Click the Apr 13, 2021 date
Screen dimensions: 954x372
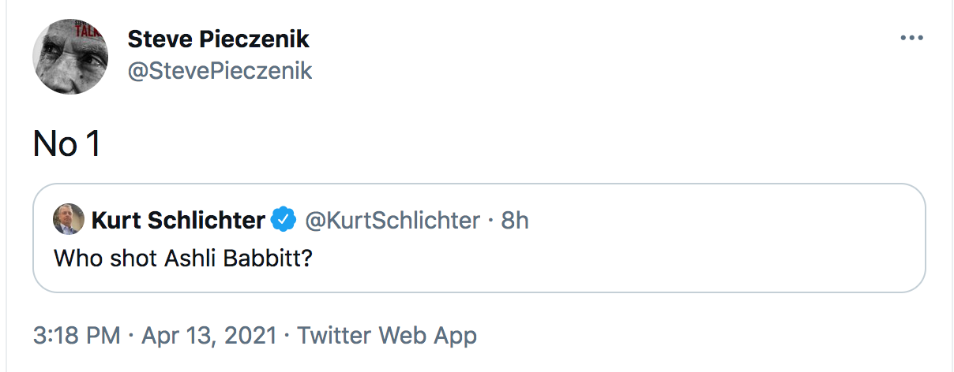(209, 336)
